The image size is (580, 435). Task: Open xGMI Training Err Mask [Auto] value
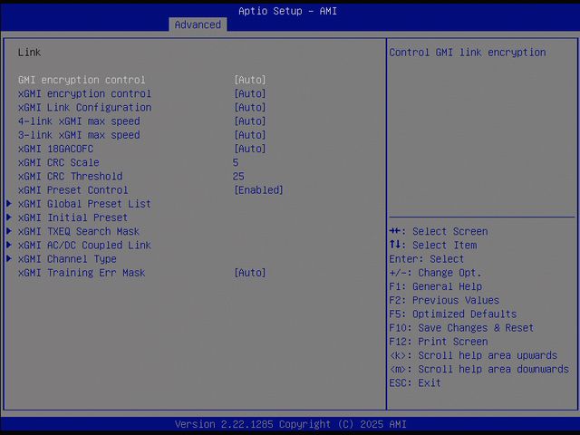click(250, 273)
